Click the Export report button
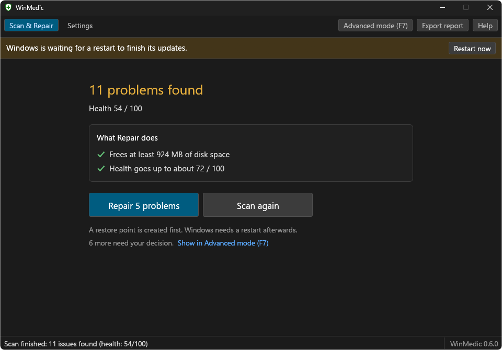Image resolution: width=502 pixels, height=350 pixels. [442, 26]
